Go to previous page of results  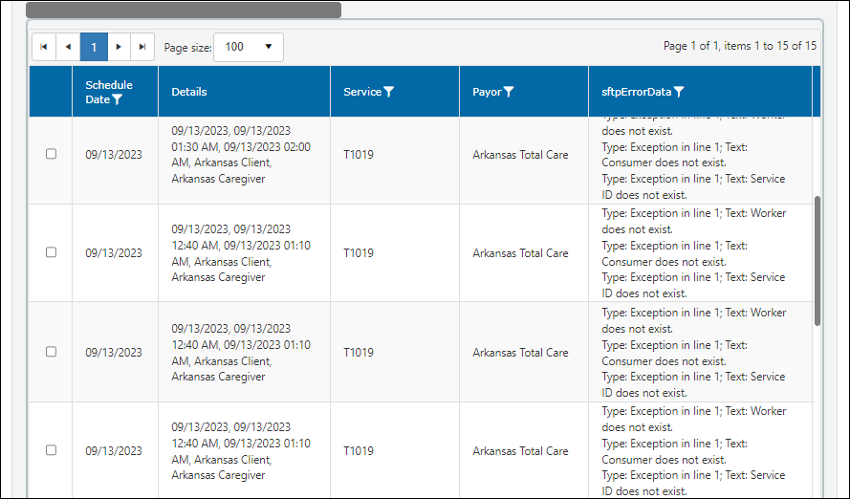(x=68, y=47)
